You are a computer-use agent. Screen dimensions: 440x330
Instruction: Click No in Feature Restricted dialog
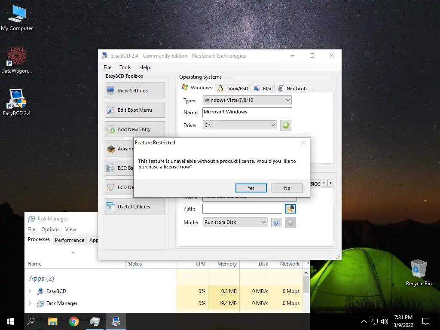tap(287, 188)
